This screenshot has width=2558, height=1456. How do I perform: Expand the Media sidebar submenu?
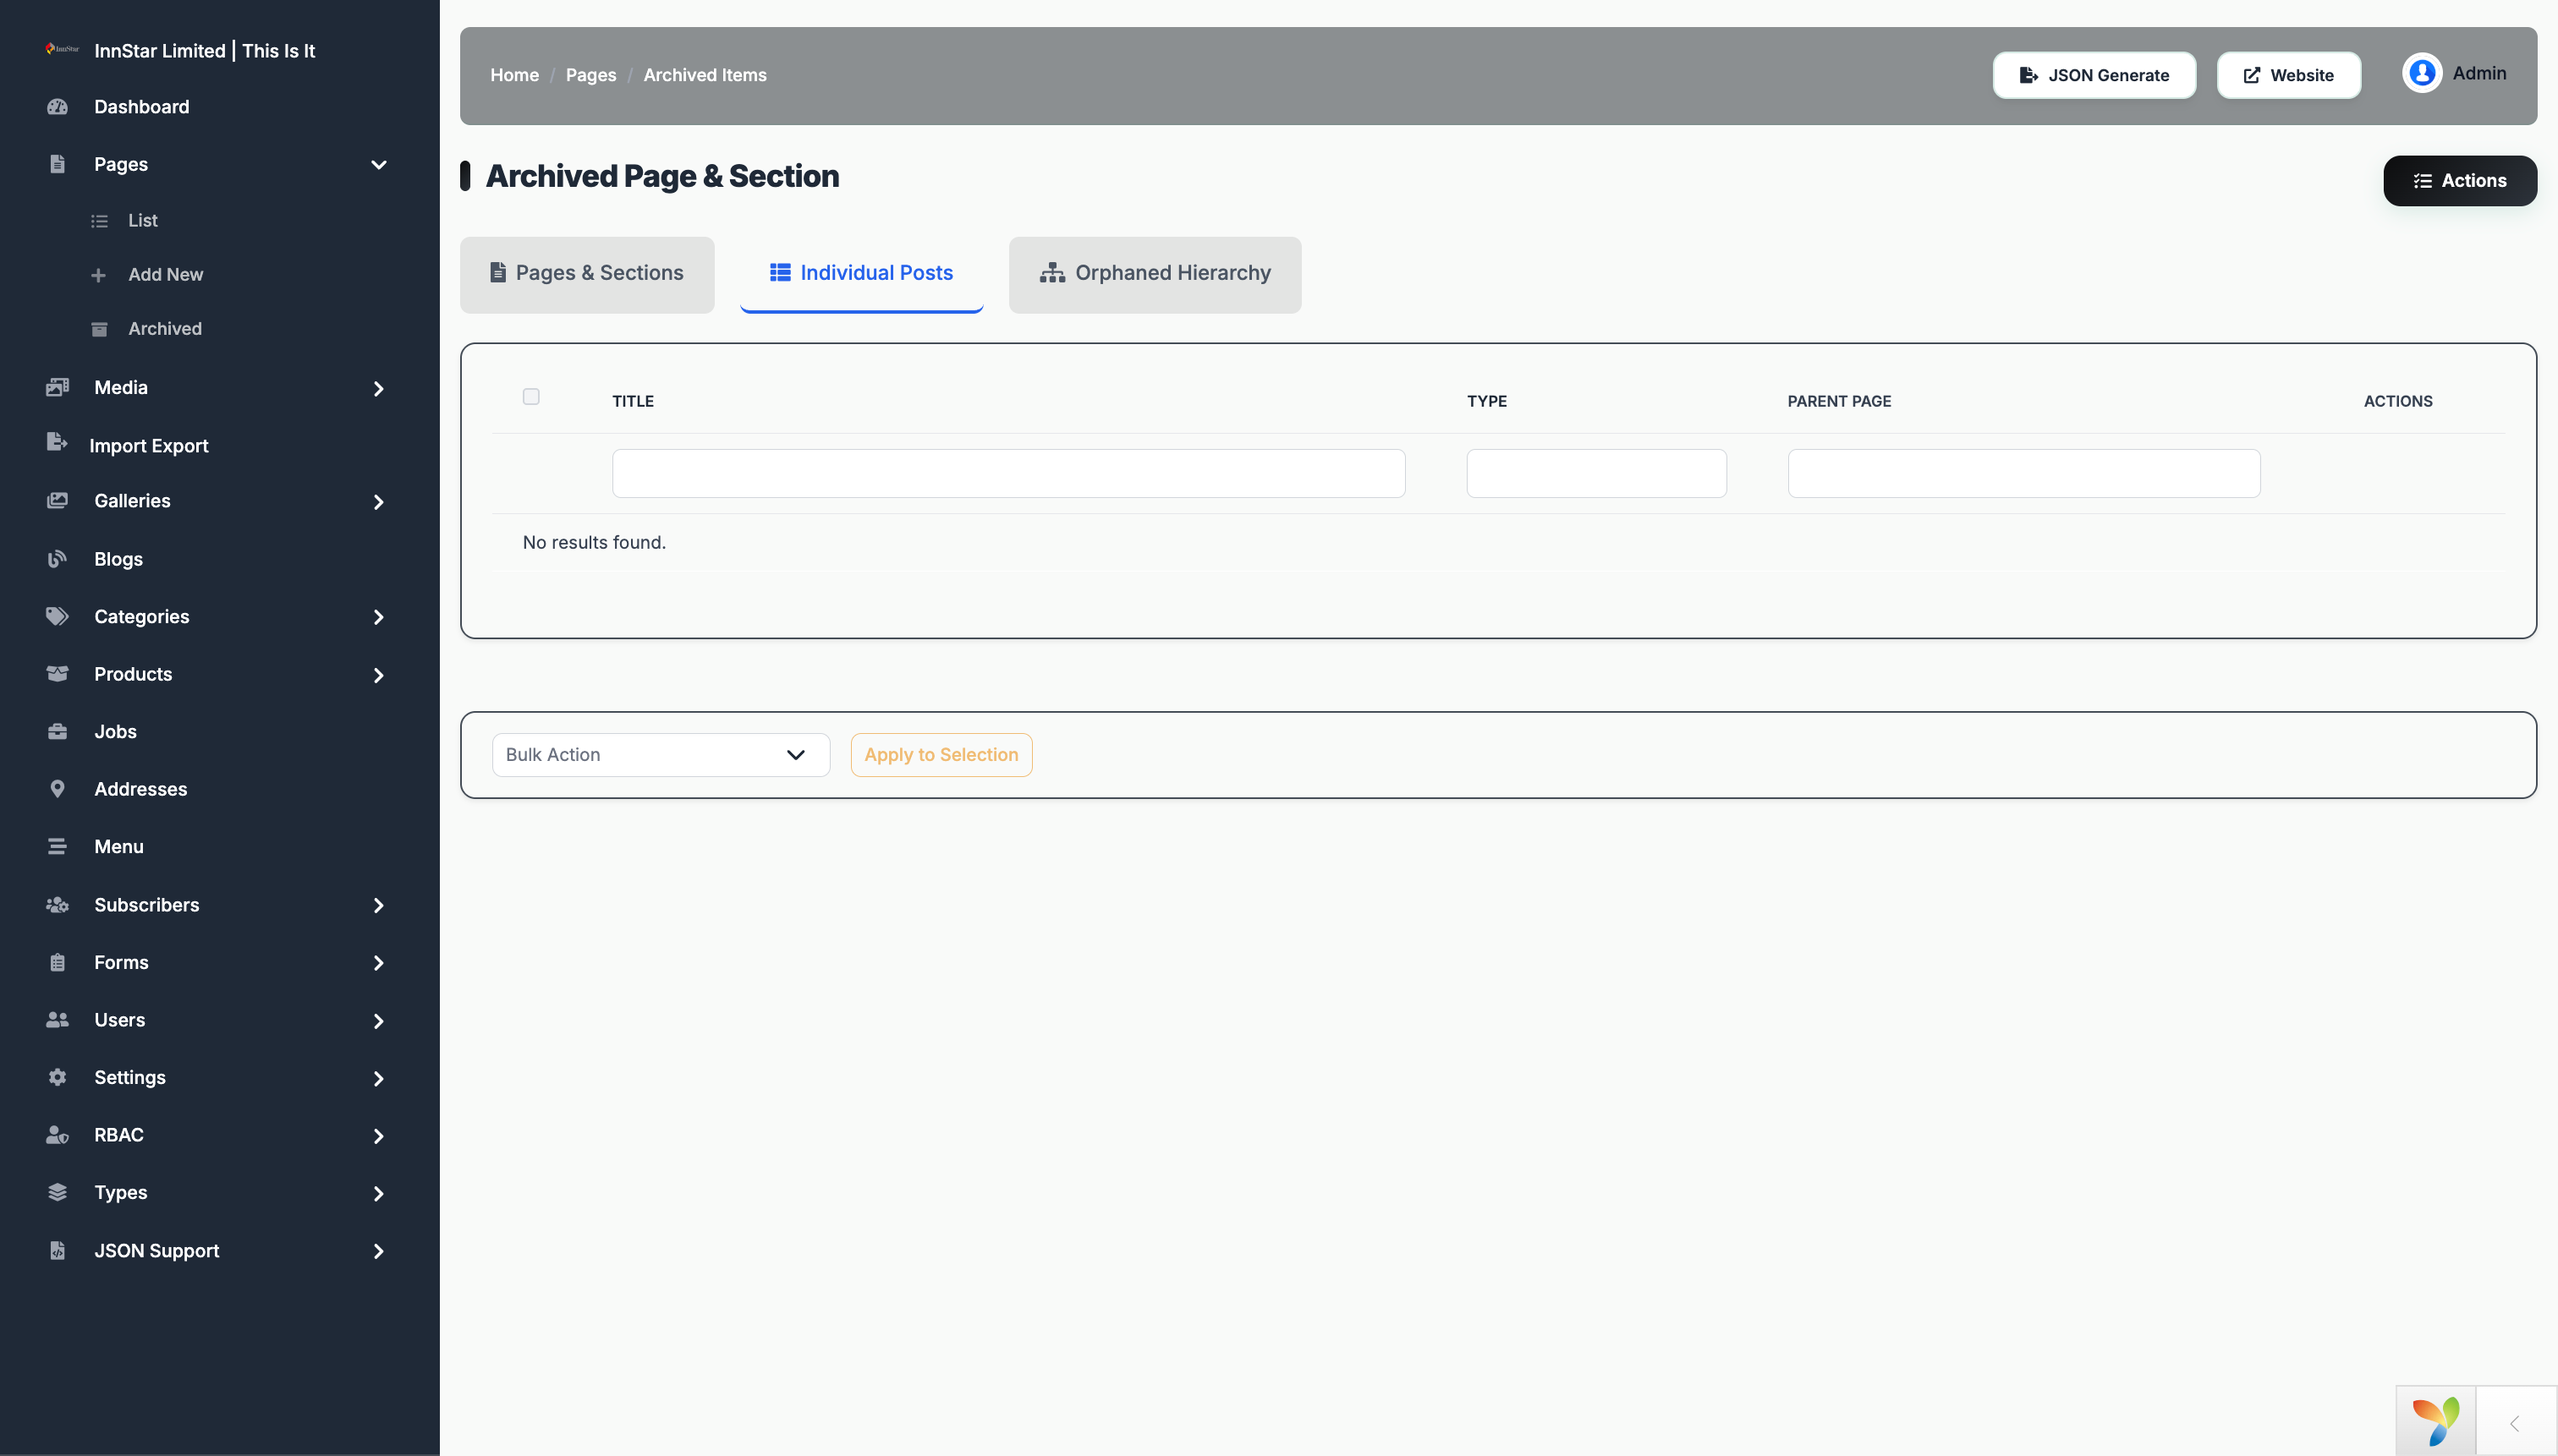[378, 388]
